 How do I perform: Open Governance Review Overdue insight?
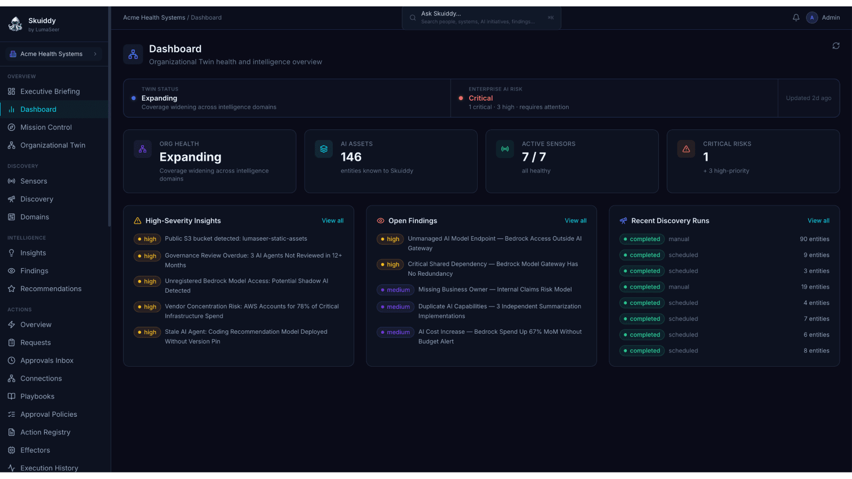(239, 260)
